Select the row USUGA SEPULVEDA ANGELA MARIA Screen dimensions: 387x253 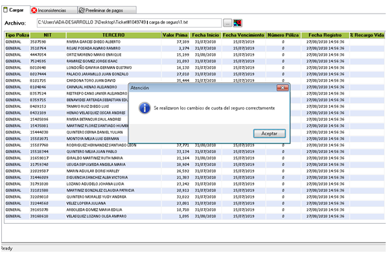click(194, 164)
